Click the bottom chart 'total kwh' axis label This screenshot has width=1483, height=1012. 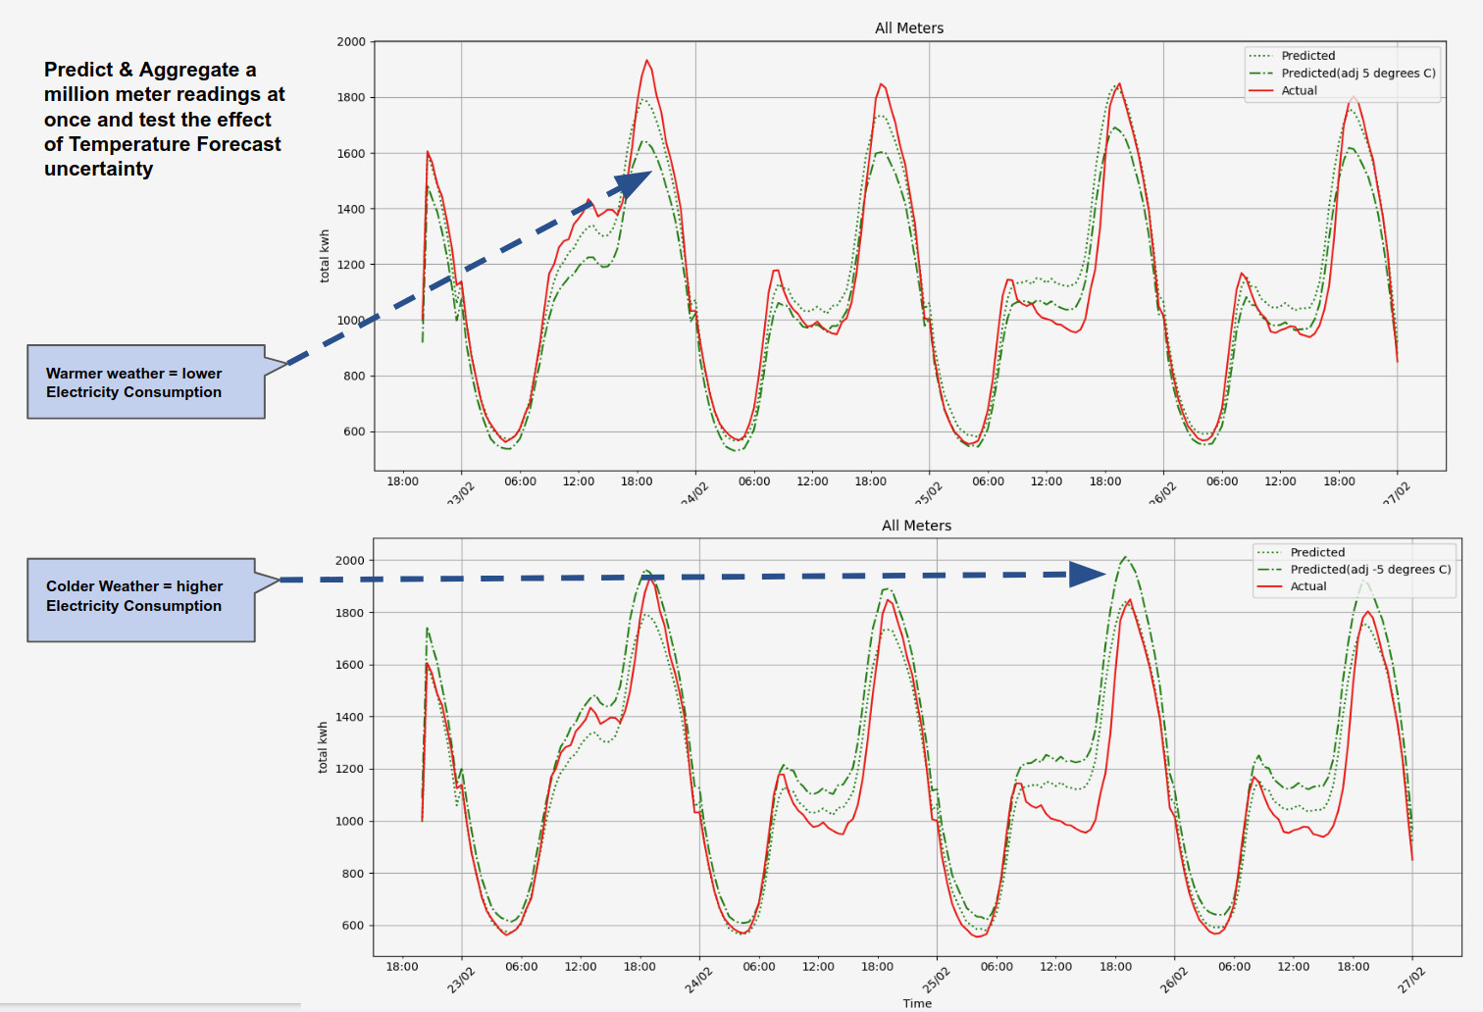click(x=323, y=747)
